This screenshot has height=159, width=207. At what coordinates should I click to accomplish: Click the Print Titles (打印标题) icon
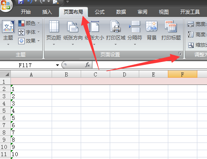(x=171, y=27)
